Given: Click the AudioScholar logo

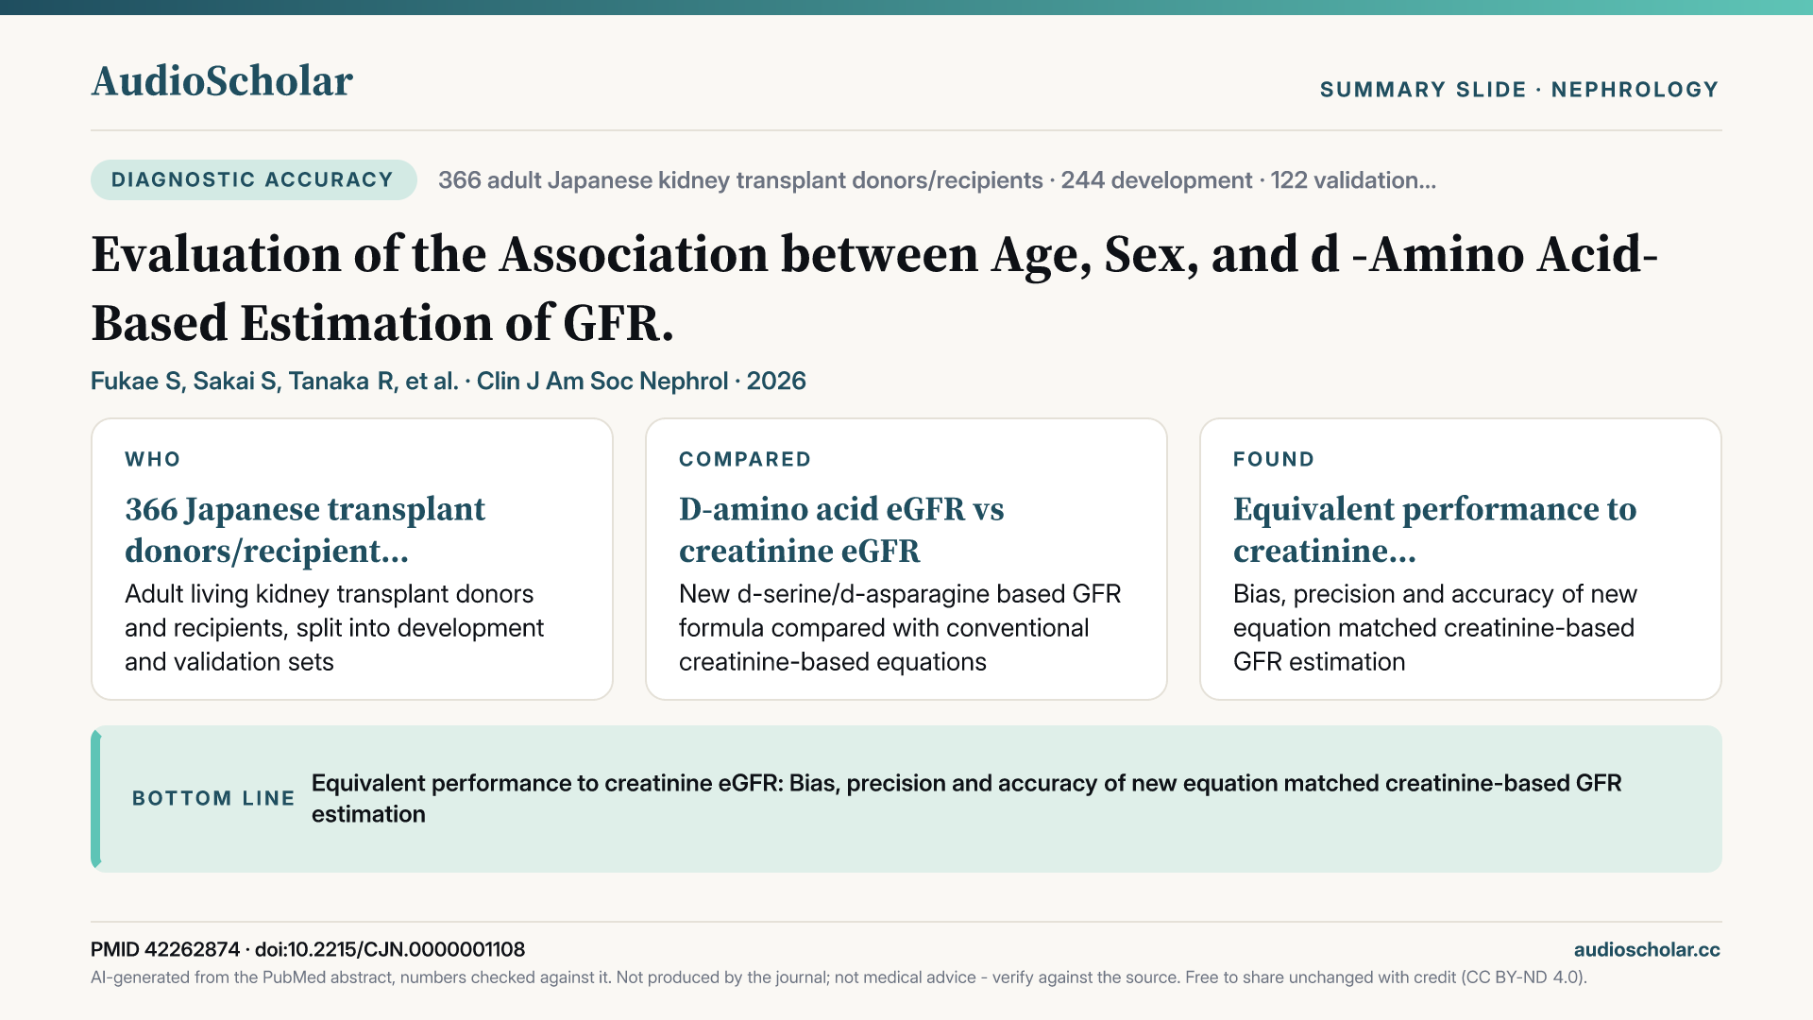Looking at the screenshot, I should tap(222, 81).
